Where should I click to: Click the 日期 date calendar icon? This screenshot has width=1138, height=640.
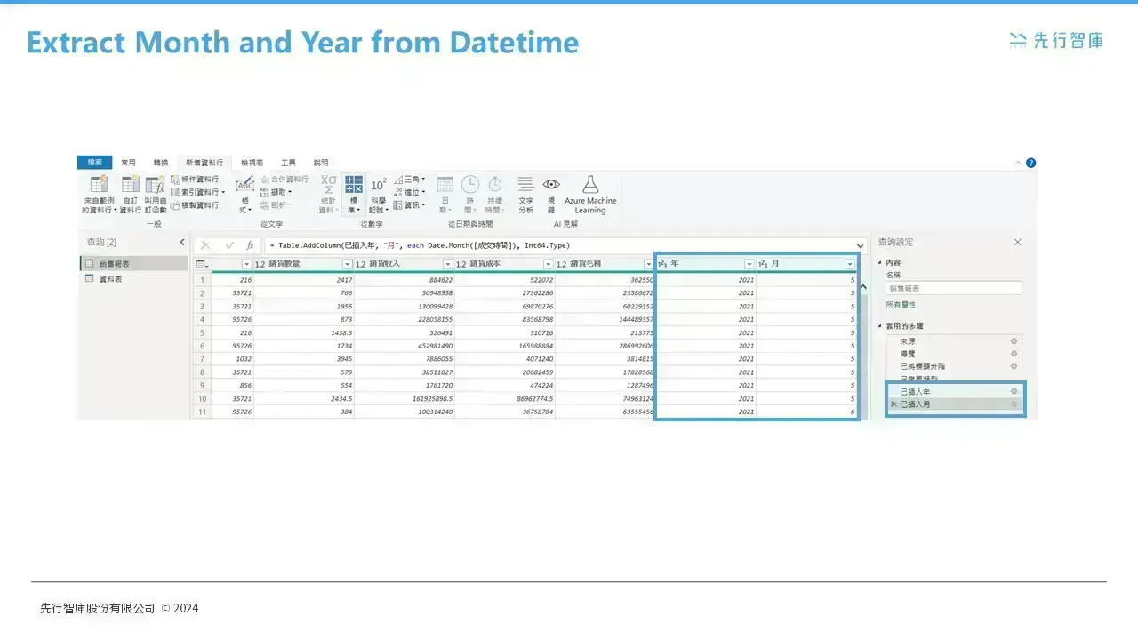click(445, 184)
